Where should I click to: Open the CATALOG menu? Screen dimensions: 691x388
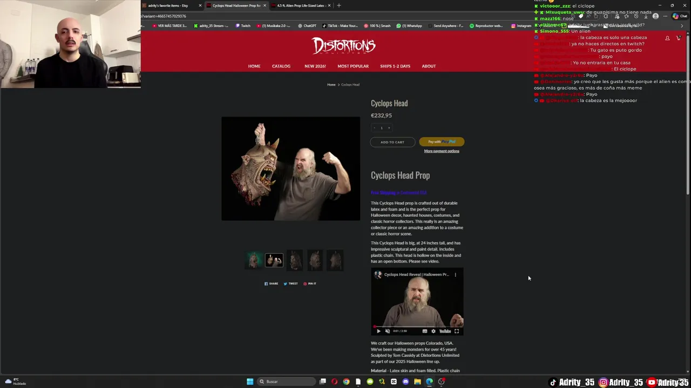pos(281,66)
